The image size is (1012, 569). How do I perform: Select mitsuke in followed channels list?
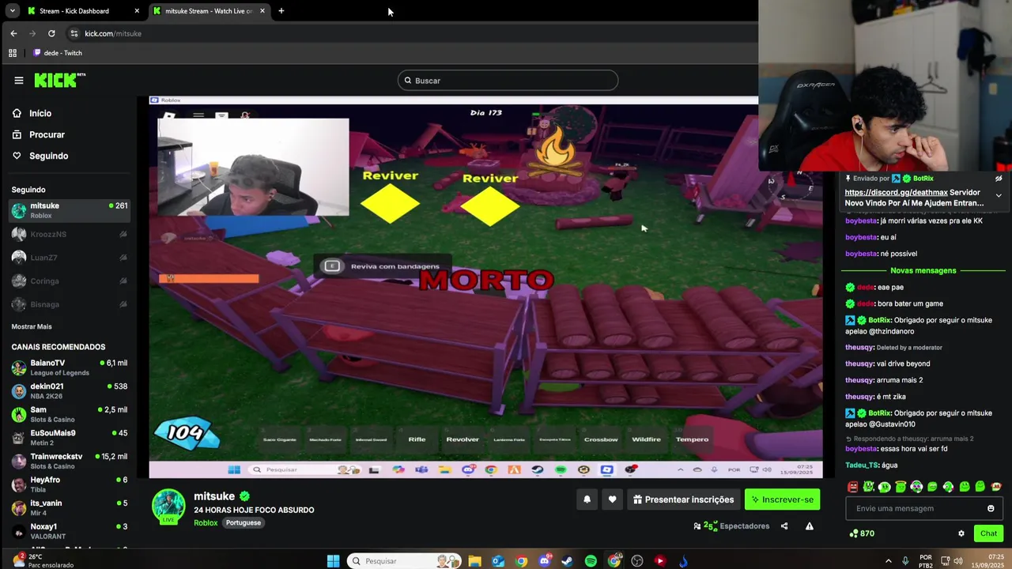pos(70,210)
